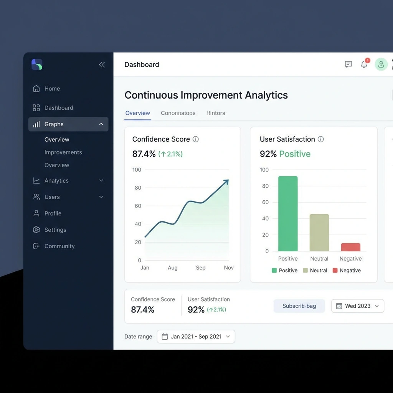Click the Subscrib-bag button

299,306
